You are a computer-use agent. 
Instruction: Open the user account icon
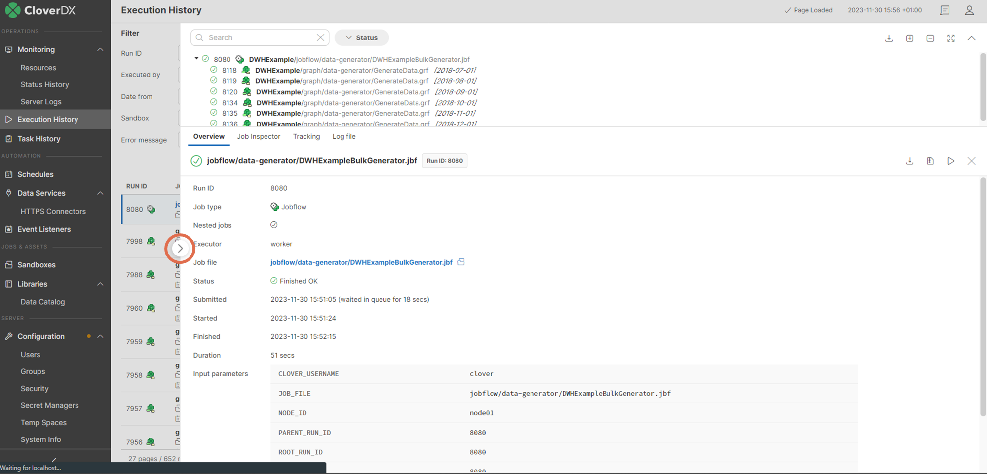coord(969,10)
